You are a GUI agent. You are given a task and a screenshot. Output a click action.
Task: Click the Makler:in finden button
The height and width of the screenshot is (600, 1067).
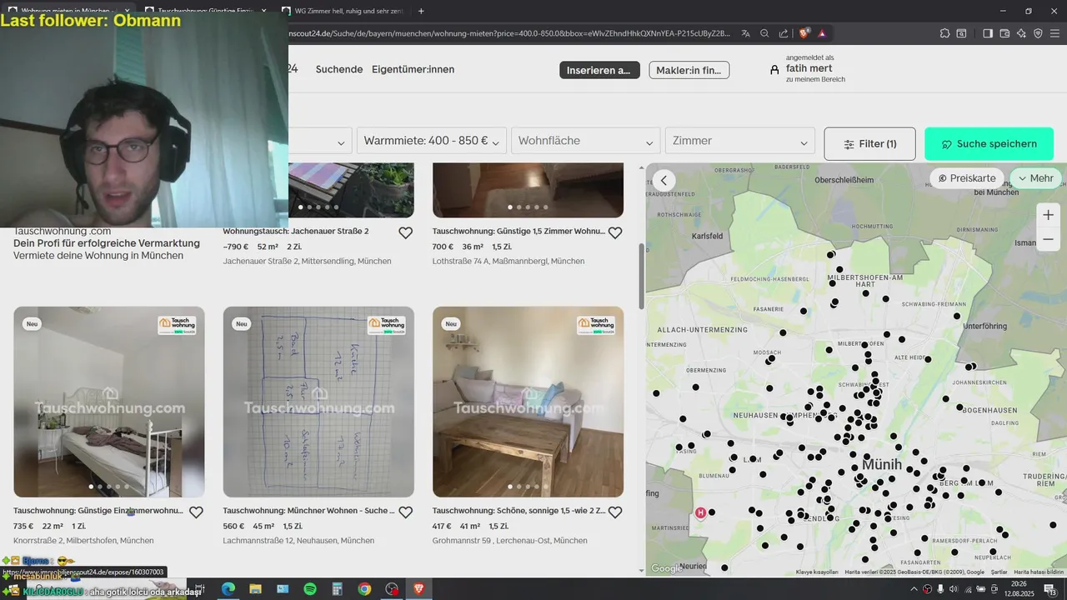click(689, 70)
